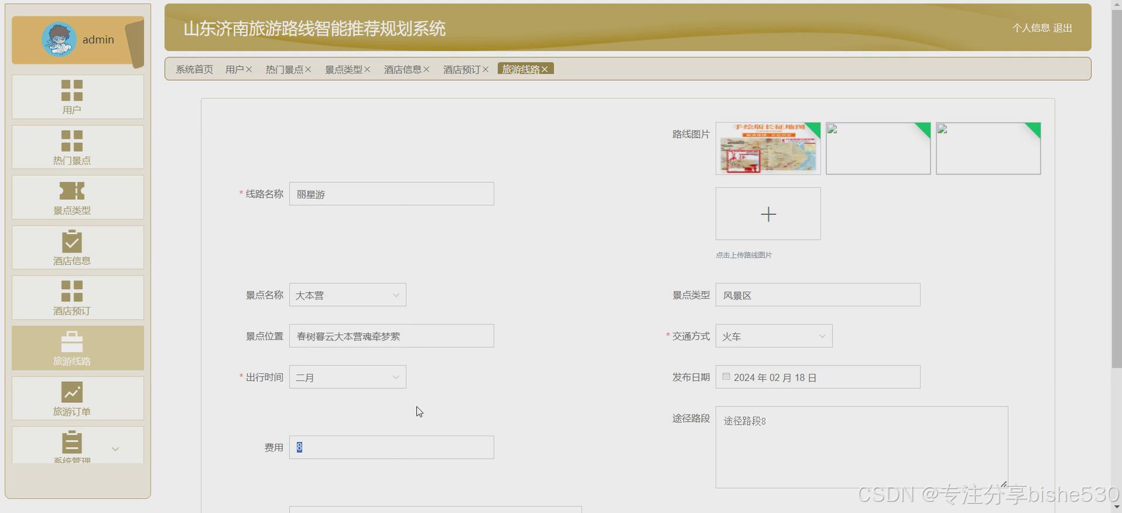Click the 景点类型 input field

click(818, 295)
